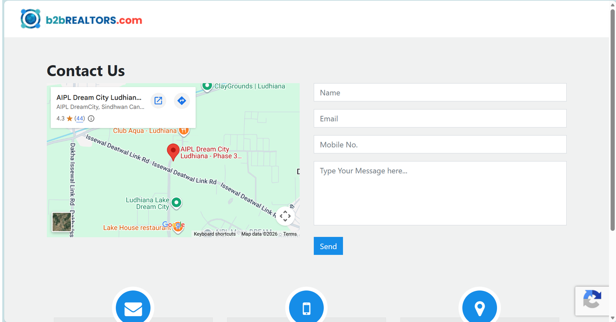The width and height of the screenshot is (616, 322).
Task: Click the Ludhiana Lake Dream City marker
Action: [176, 203]
